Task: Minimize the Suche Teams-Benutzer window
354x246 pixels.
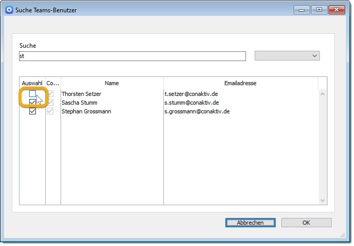Action: pyautogui.click(x=301, y=9)
